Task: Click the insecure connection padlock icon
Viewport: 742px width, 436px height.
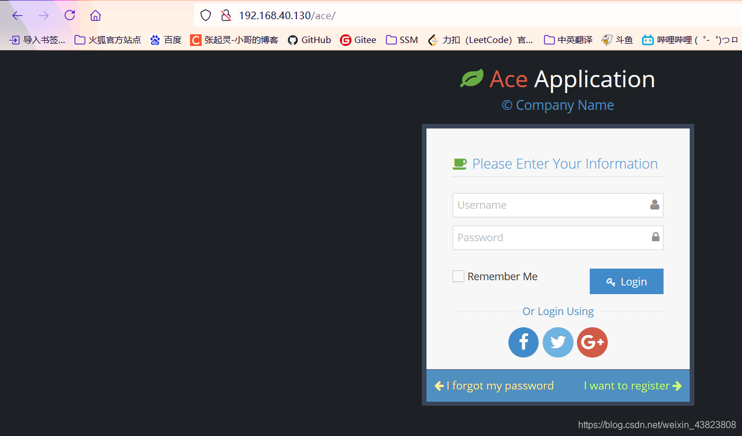Action: (x=226, y=15)
